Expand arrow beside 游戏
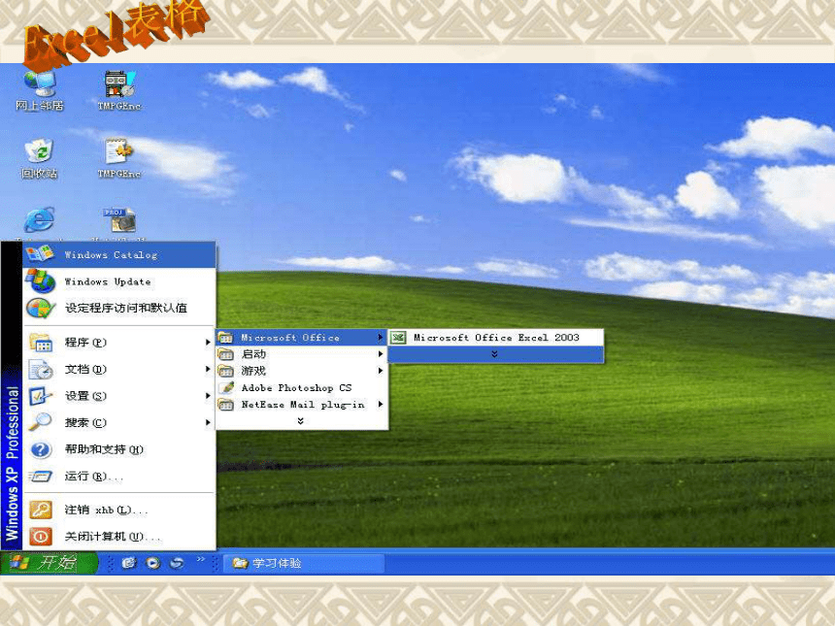835x626 pixels. pyautogui.click(x=381, y=371)
